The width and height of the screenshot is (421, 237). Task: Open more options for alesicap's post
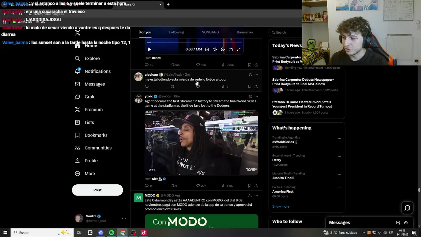pyautogui.click(x=256, y=75)
